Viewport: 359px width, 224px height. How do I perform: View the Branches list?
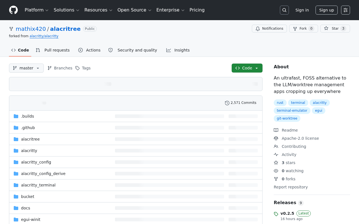click(x=60, y=68)
